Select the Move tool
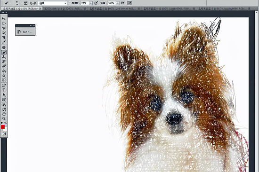This screenshot has height=172, width=259. (4, 19)
